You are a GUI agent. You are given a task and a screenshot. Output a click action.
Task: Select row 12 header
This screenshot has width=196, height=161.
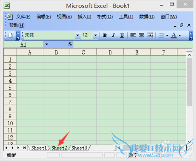(x=10, y=137)
